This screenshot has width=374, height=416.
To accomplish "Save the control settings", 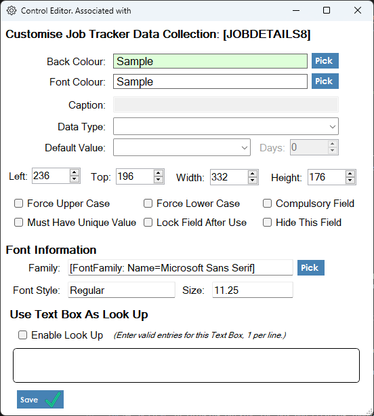I will (x=40, y=399).
